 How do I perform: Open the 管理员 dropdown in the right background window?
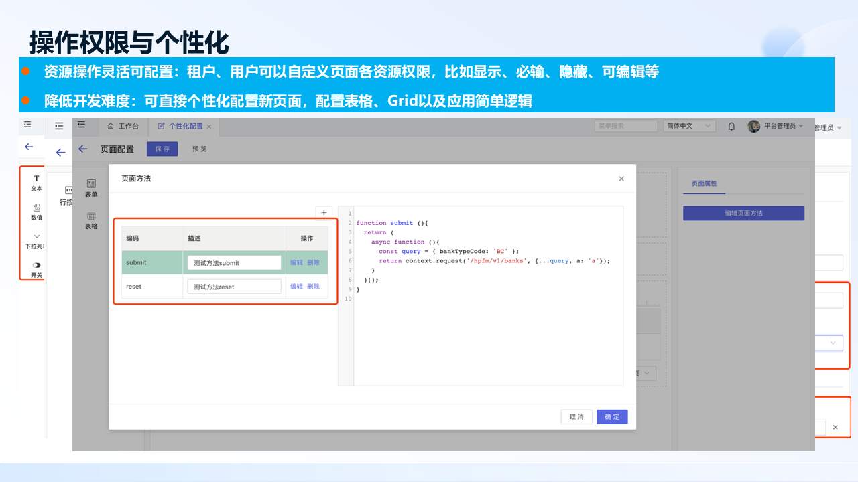[x=829, y=127]
